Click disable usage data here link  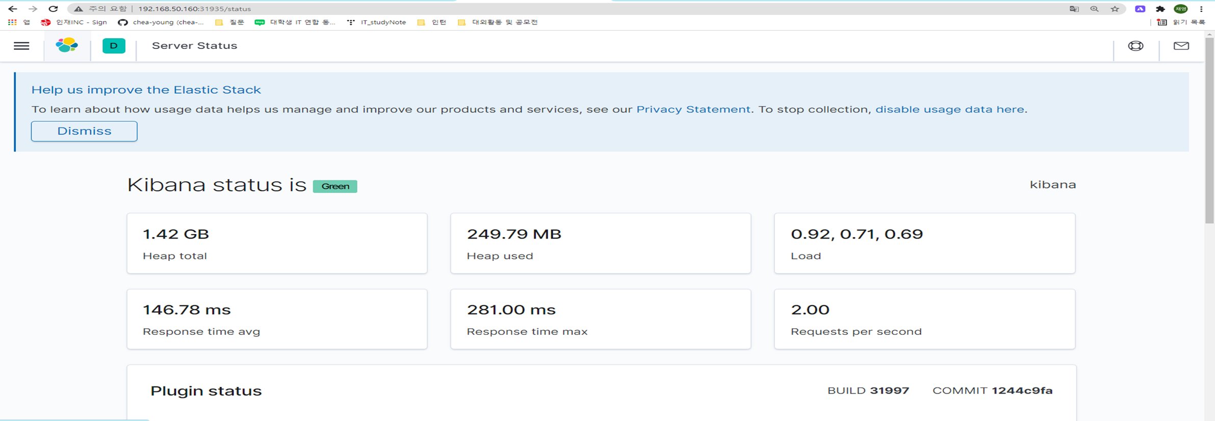pos(949,110)
